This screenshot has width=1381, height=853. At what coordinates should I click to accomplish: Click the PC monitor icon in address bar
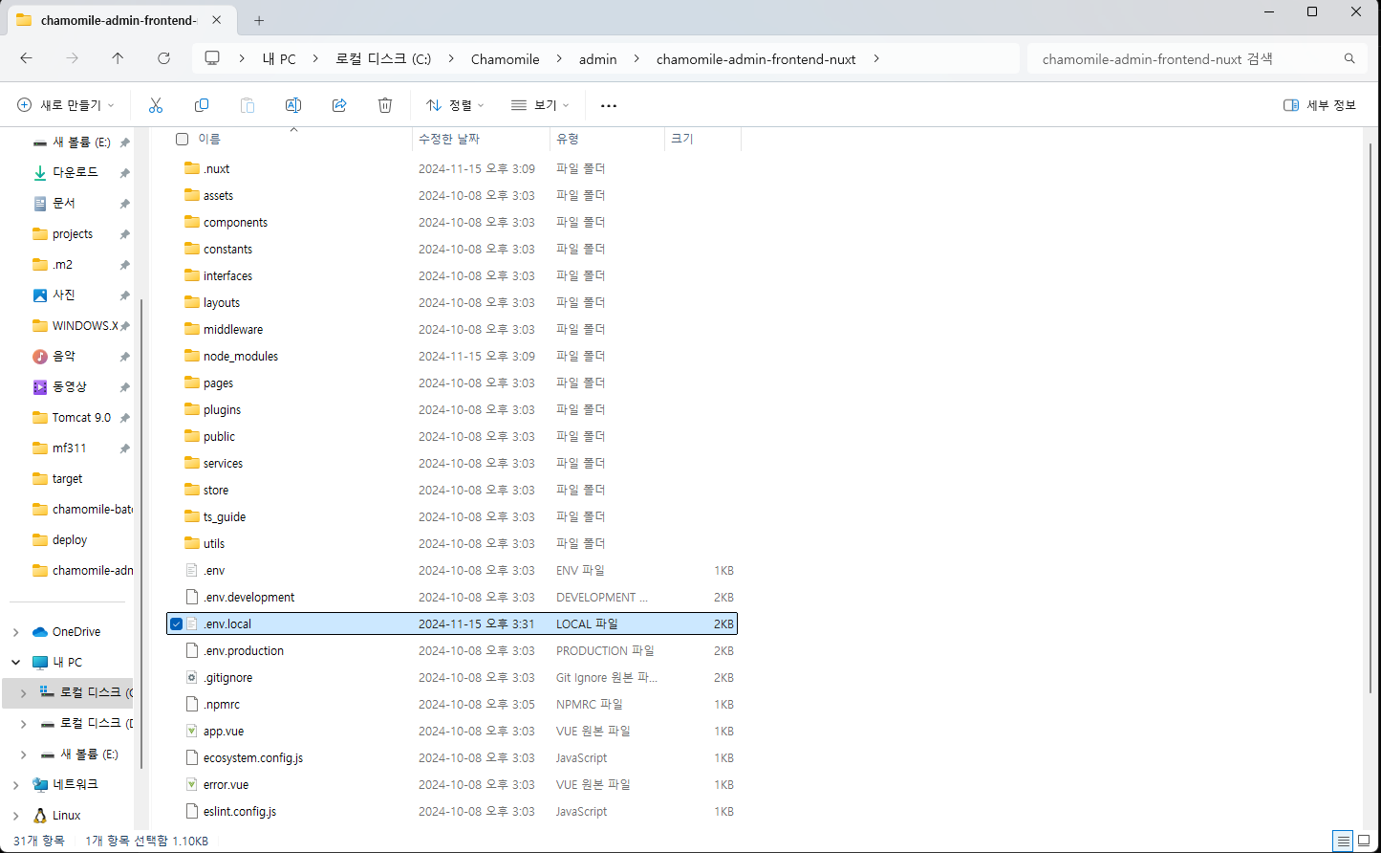coord(212,58)
